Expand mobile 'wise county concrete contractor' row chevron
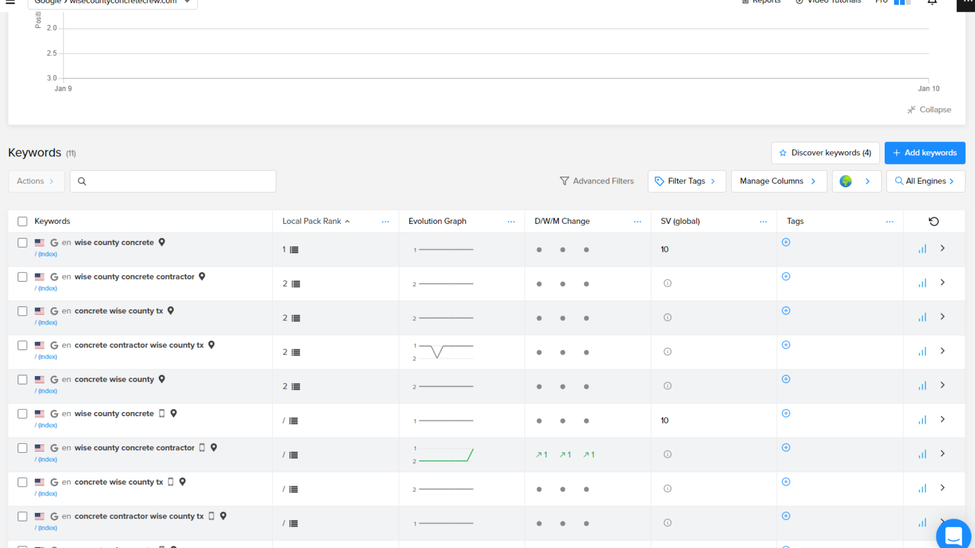The image size is (975, 548). 942,454
